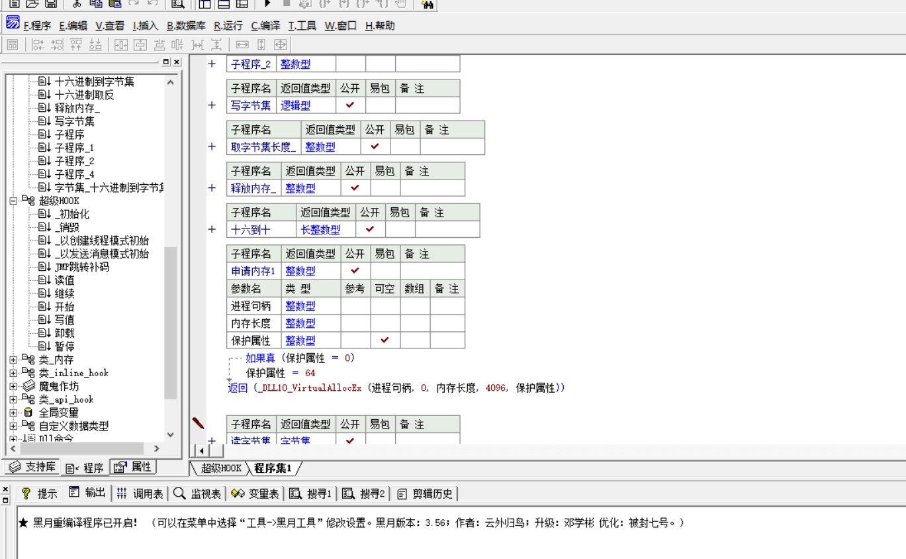Screen dimensions: 906x559
Task: Open the 剪辑历史 output tab
Action: tap(426, 493)
